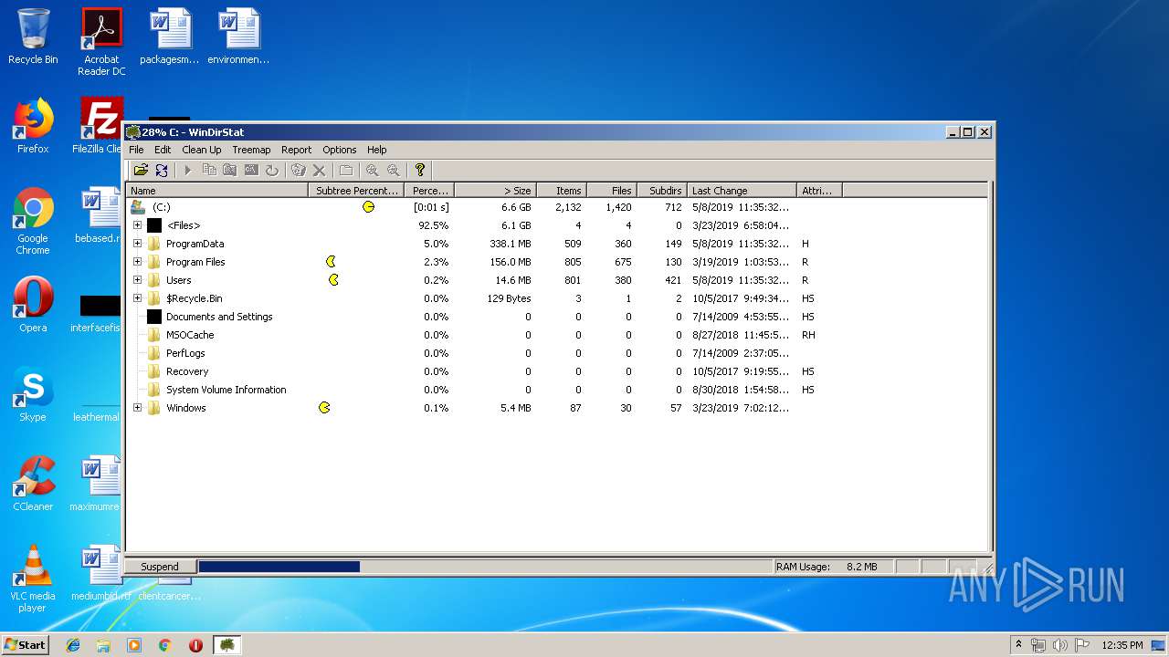The image size is (1169, 657).
Task: Click the Explorer Here toolbar icon
Action: 230,170
